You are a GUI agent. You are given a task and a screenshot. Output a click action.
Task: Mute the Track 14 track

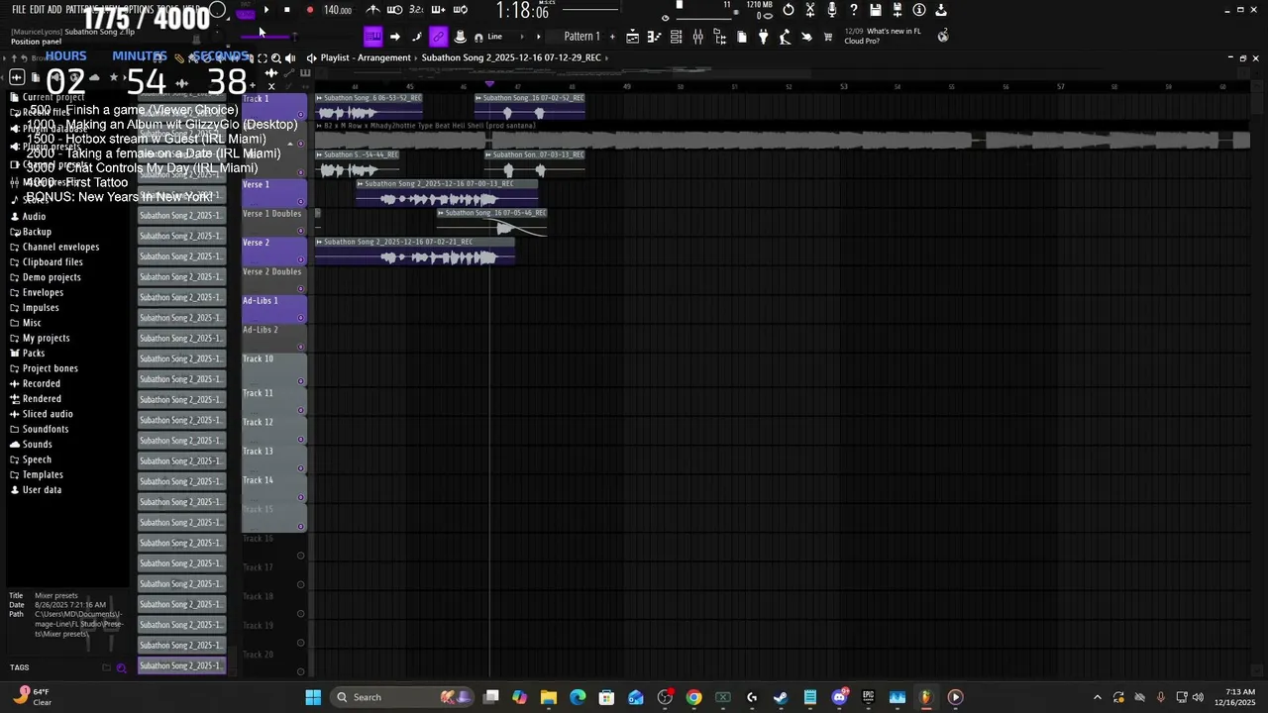pyautogui.click(x=301, y=497)
